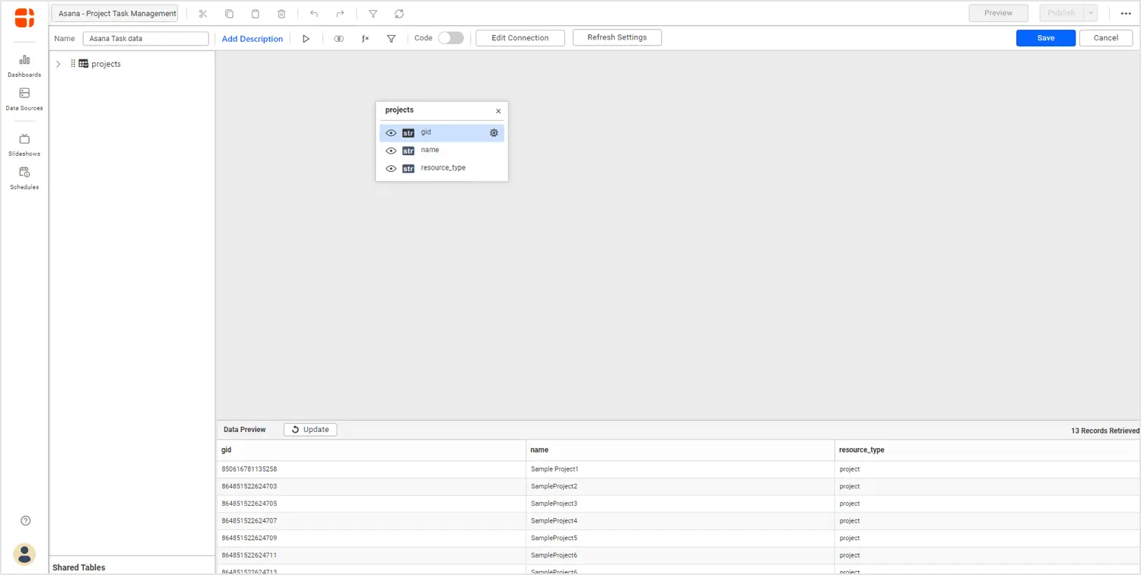Open Data Sources in the sidebar
Screen dimensions: 1141x575
24,98
